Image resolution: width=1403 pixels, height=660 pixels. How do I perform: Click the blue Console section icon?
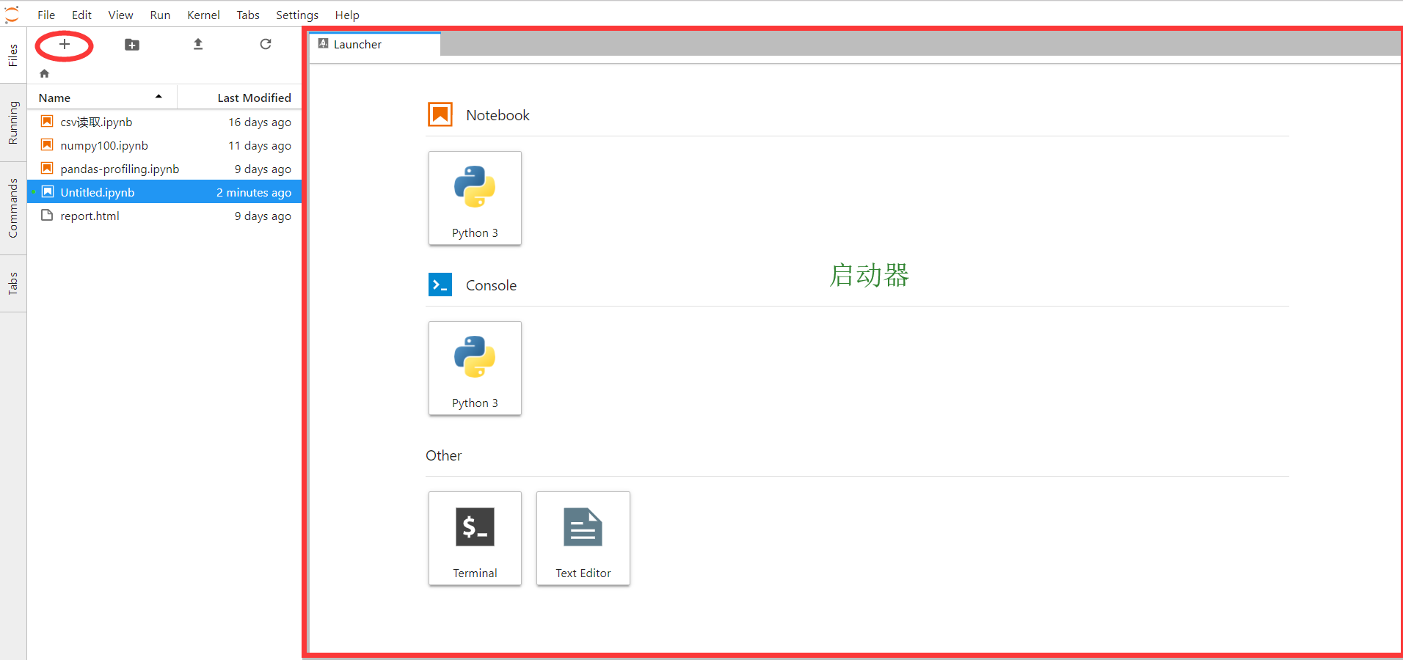(x=440, y=285)
